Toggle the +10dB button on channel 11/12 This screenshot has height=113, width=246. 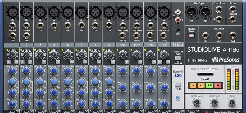point(141,62)
